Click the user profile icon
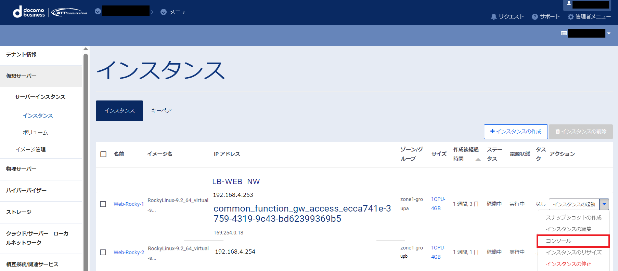 569,3
